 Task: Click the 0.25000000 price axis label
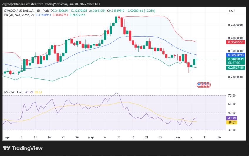[x=236, y=77]
